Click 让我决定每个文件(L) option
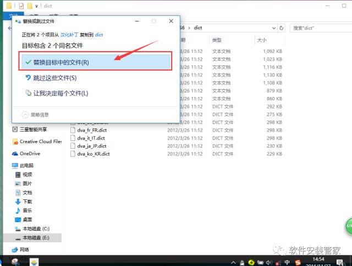Image resolution: width=352 pixels, height=266 pixels. (x=60, y=93)
